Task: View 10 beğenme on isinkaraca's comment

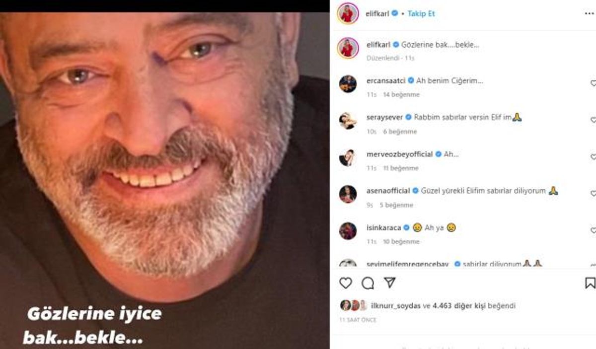Action: pyautogui.click(x=401, y=241)
